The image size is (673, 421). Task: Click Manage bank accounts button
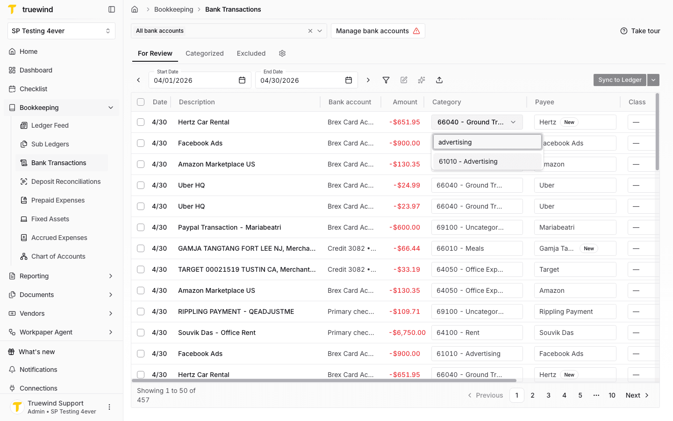pos(378,31)
